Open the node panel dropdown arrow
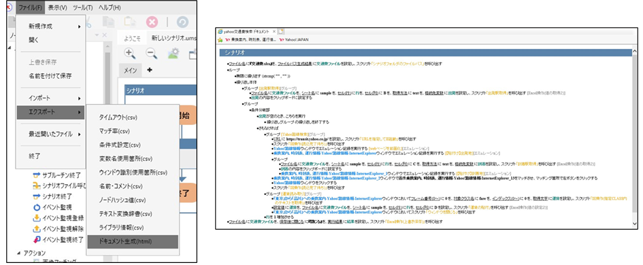This screenshot has width=643, height=265. coord(97,35)
